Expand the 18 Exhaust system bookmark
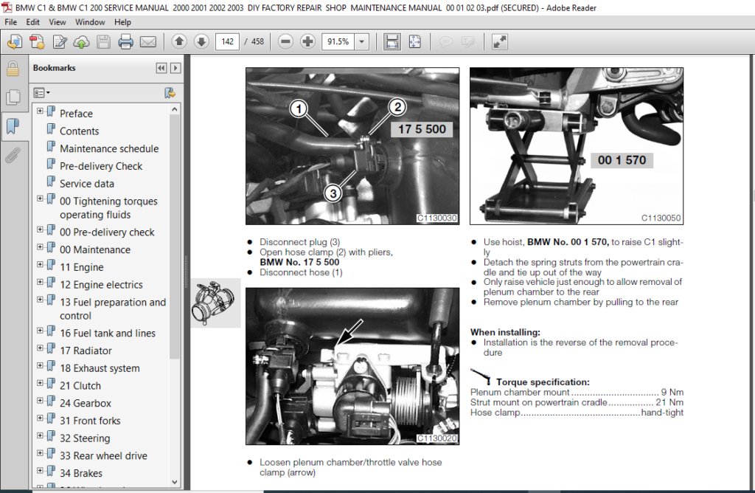The width and height of the screenshot is (755, 493). [x=40, y=365]
